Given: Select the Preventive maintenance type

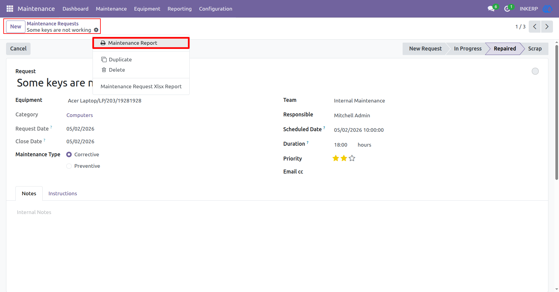Looking at the screenshot, I should [x=69, y=166].
